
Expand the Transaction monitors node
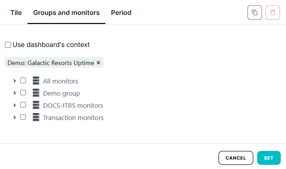(x=15, y=117)
